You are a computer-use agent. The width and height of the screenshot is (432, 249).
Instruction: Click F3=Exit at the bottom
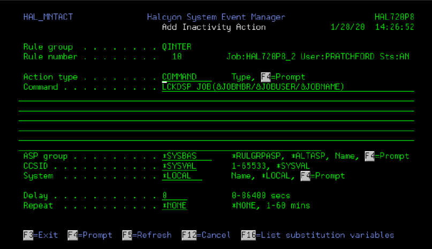point(41,235)
